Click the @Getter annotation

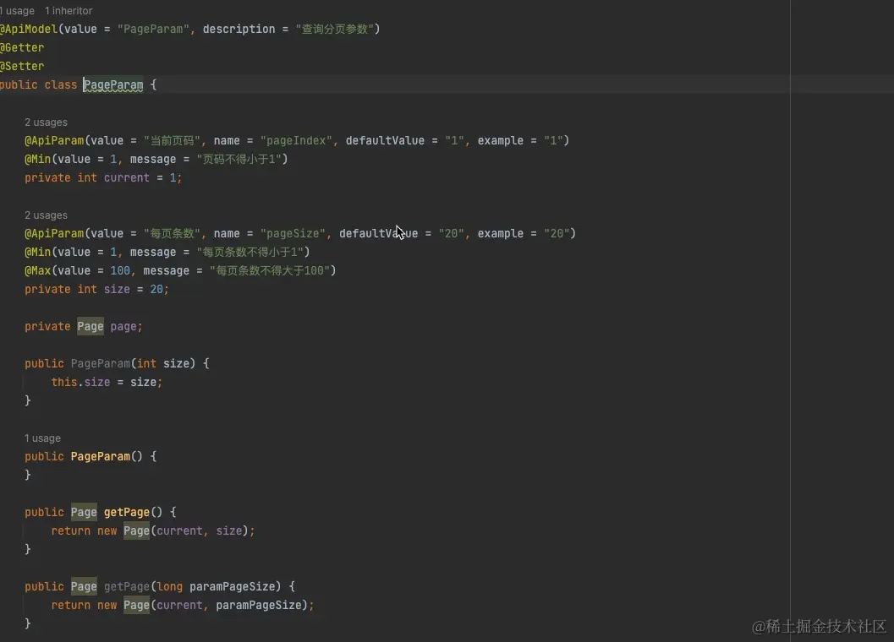pyautogui.click(x=22, y=48)
